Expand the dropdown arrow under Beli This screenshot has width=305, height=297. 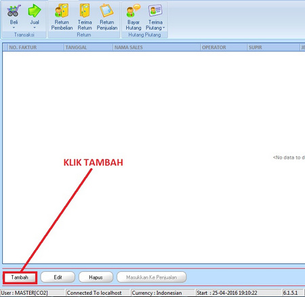coord(14,28)
